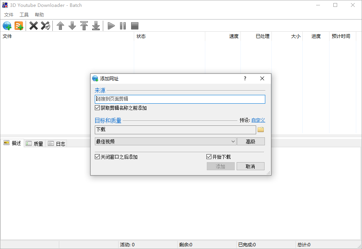
Task: Click the remove completed items icon
Action: coord(45,26)
